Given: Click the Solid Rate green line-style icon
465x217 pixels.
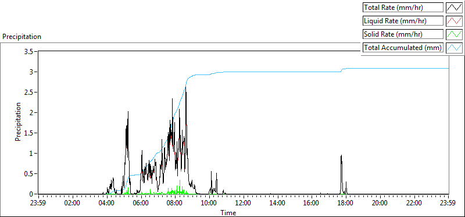Looking at the screenshot, I should (455, 34).
